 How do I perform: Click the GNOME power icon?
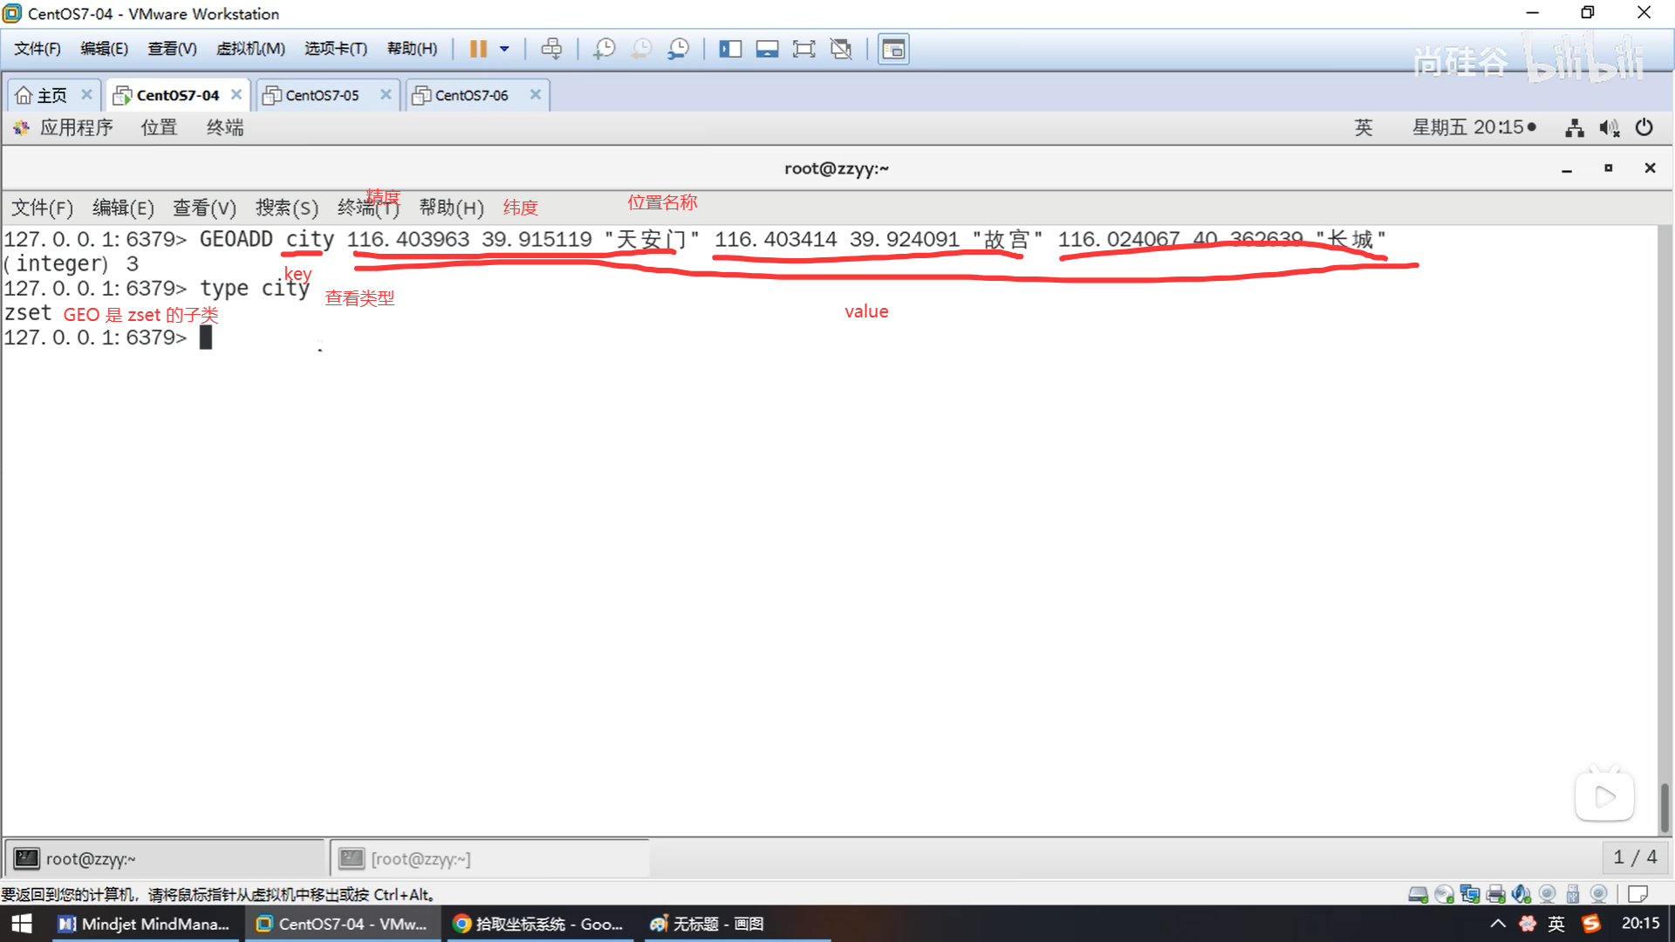[1644, 127]
